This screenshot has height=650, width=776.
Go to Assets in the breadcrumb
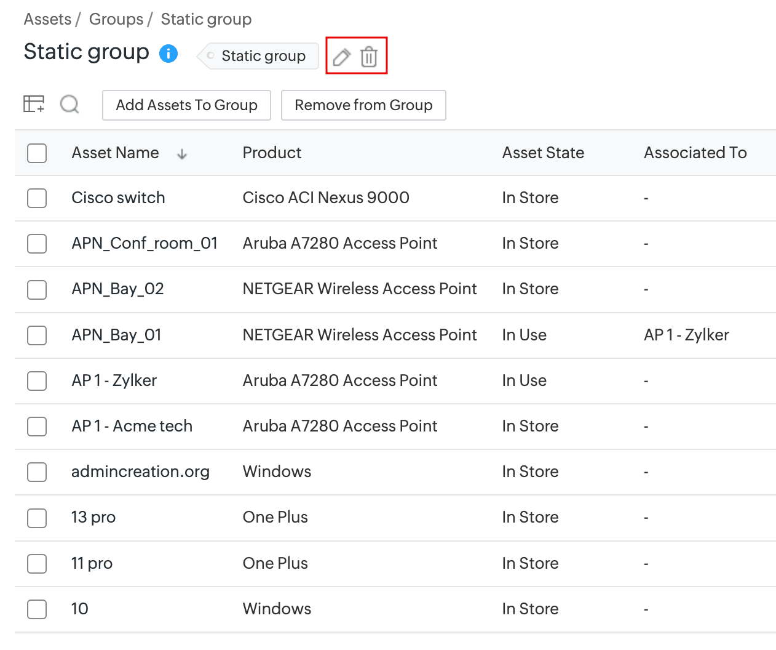coord(47,19)
